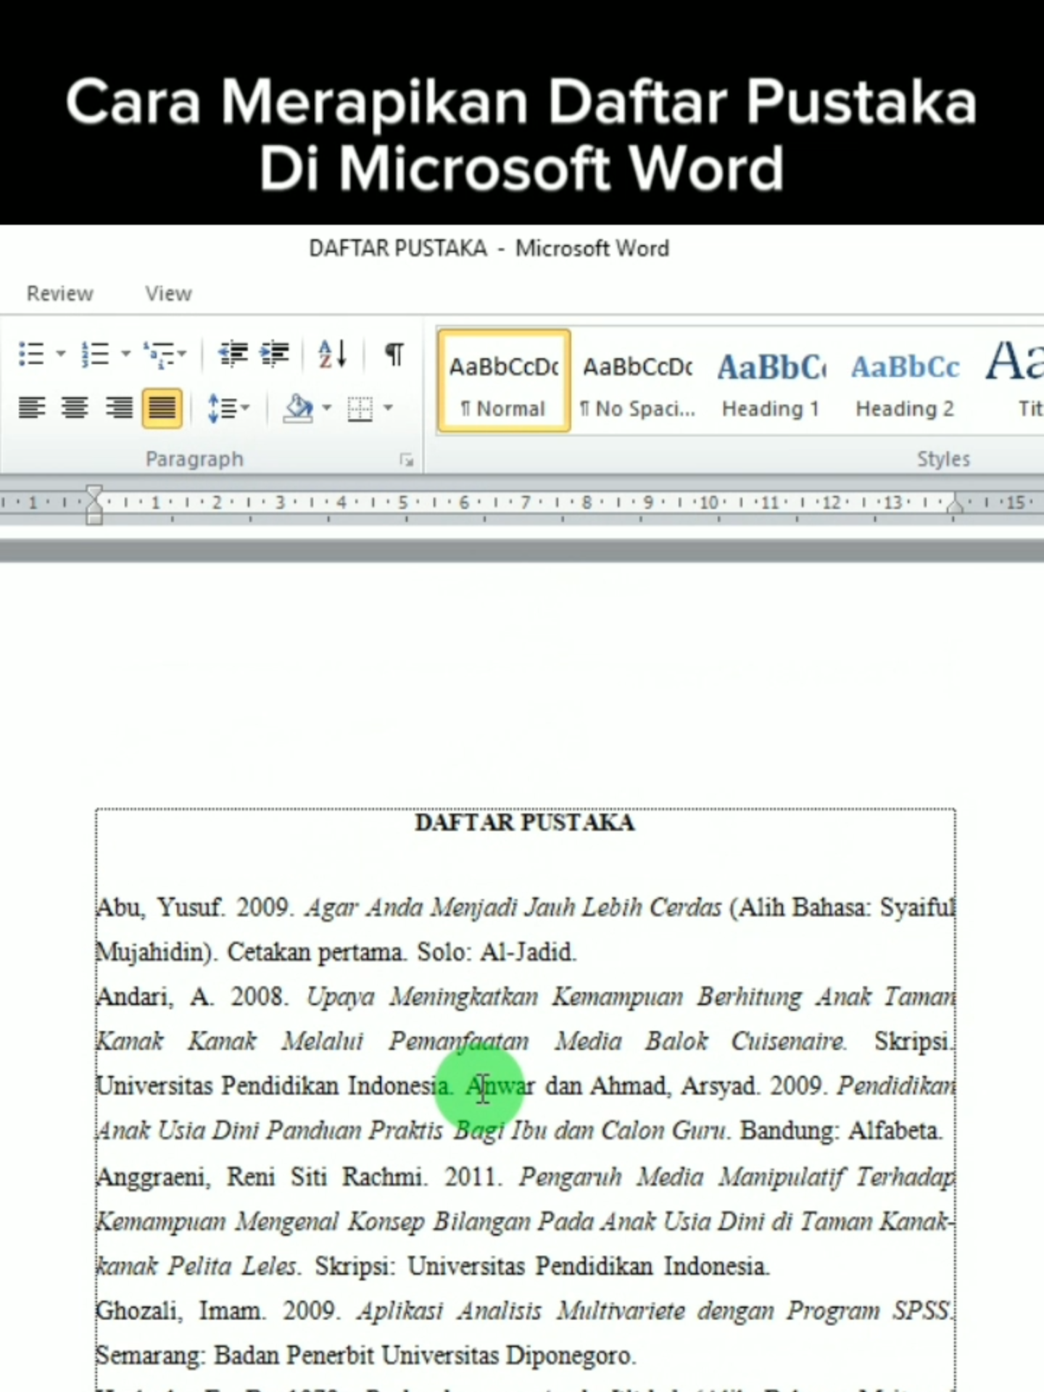The image size is (1044, 1392).
Task: Open the Numbering dropdown arrow
Action: click(x=125, y=355)
